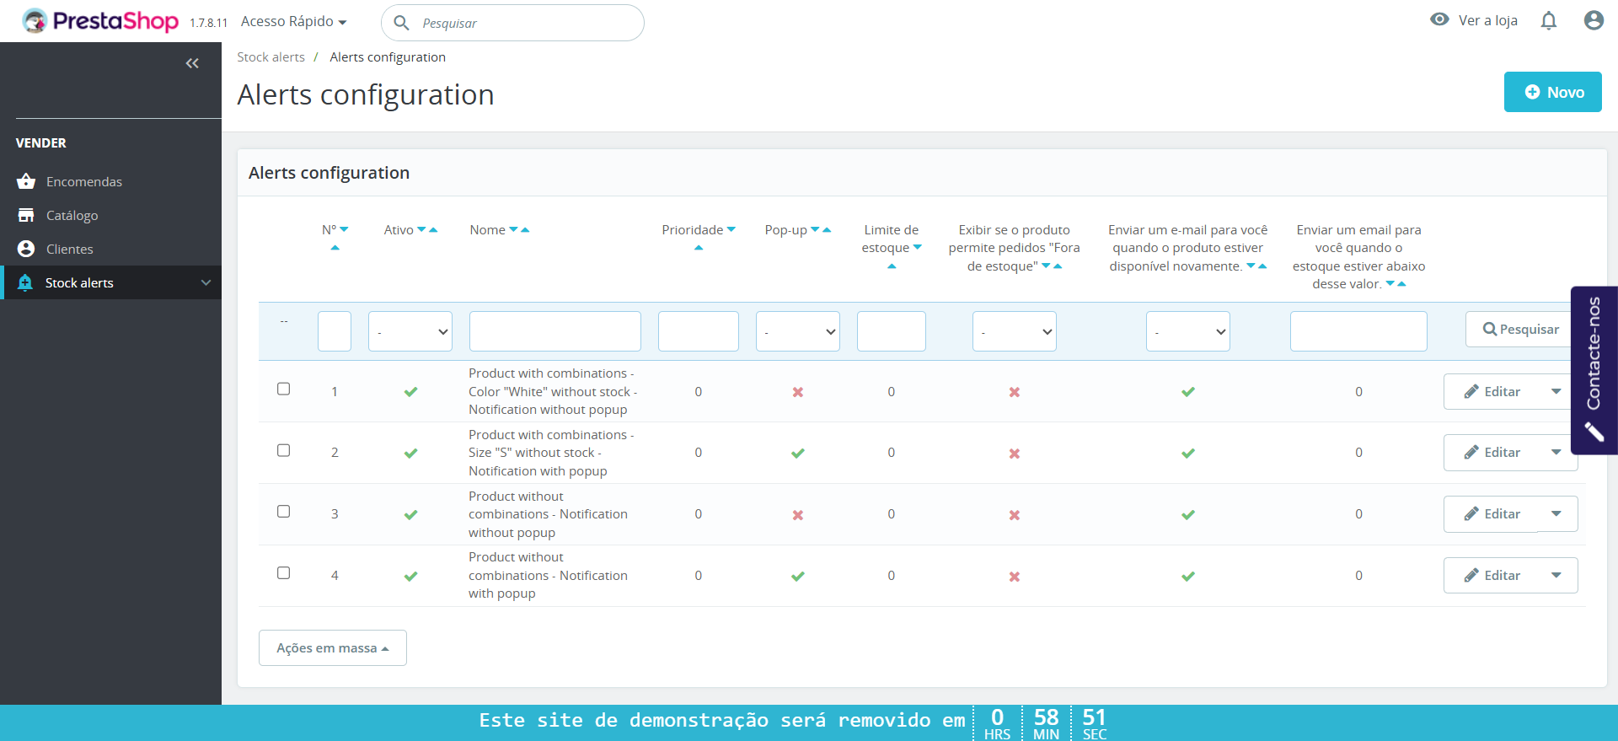1618x741 pixels.
Task: Tick the checkbox for alert row 3
Action: 284,512
